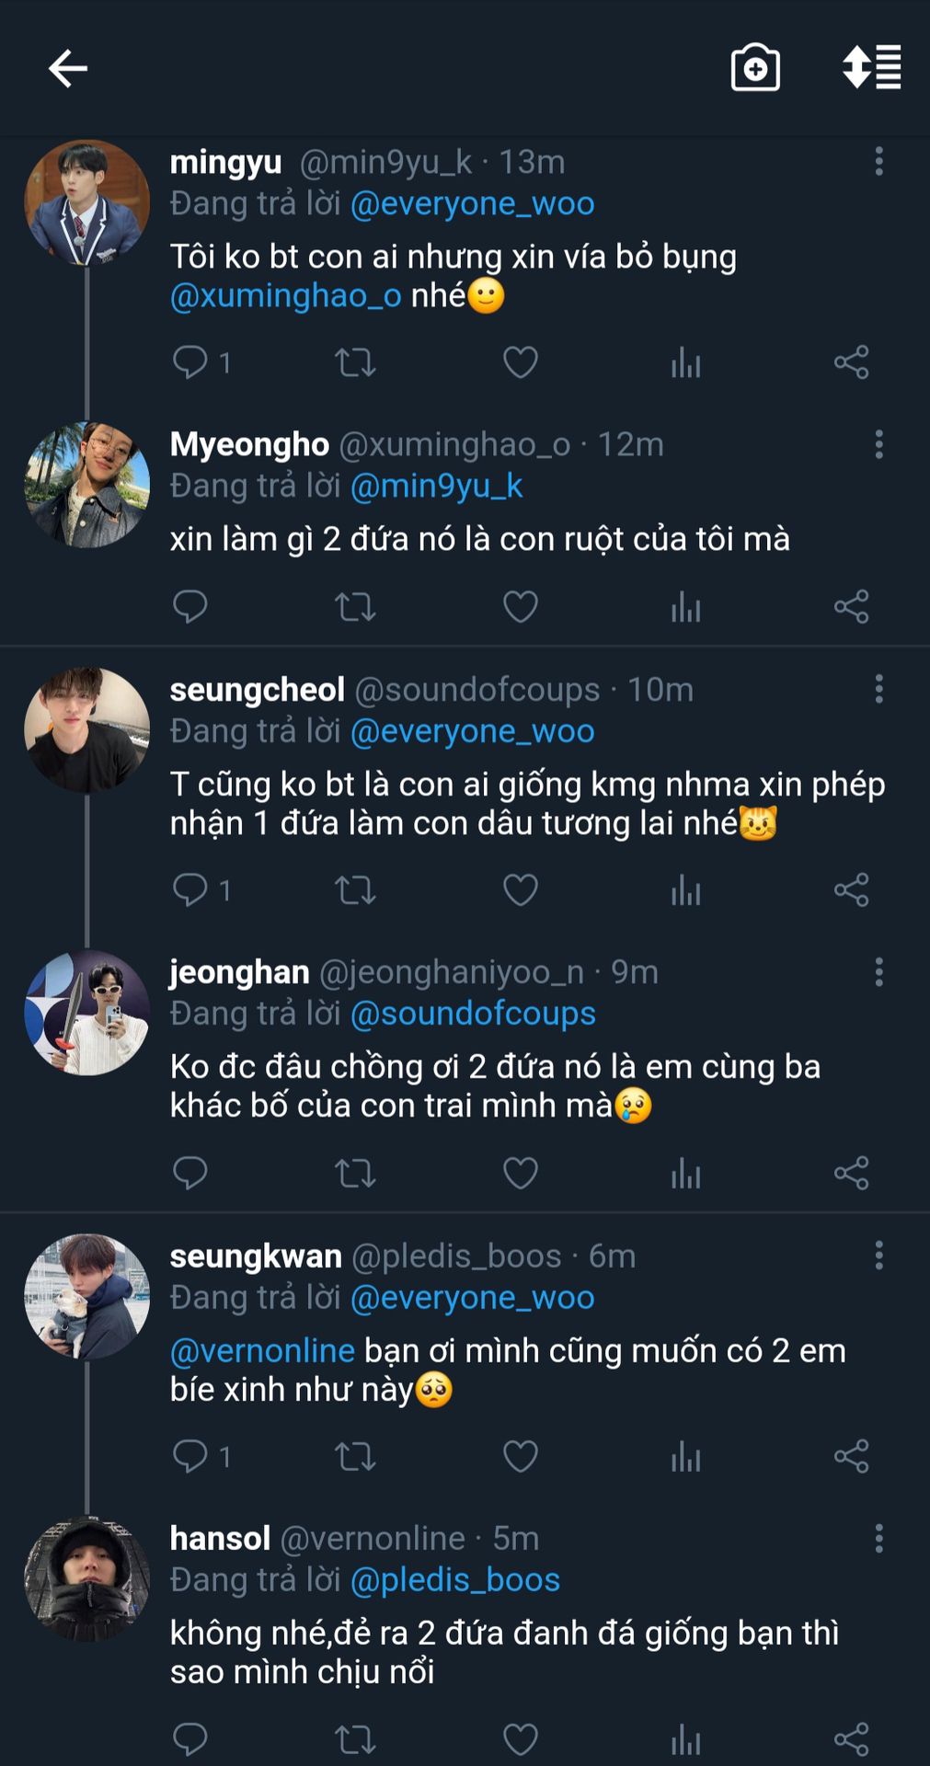Like seungkwan's tweet about vernonline
This screenshot has height=1766, width=930.
click(521, 1456)
